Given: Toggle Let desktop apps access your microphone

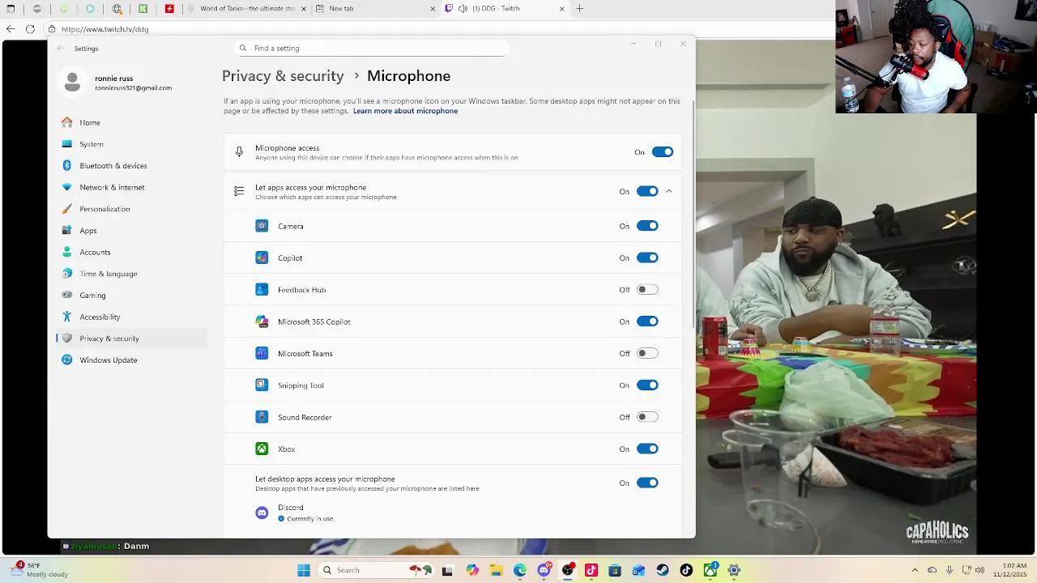Looking at the screenshot, I should [647, 483].
